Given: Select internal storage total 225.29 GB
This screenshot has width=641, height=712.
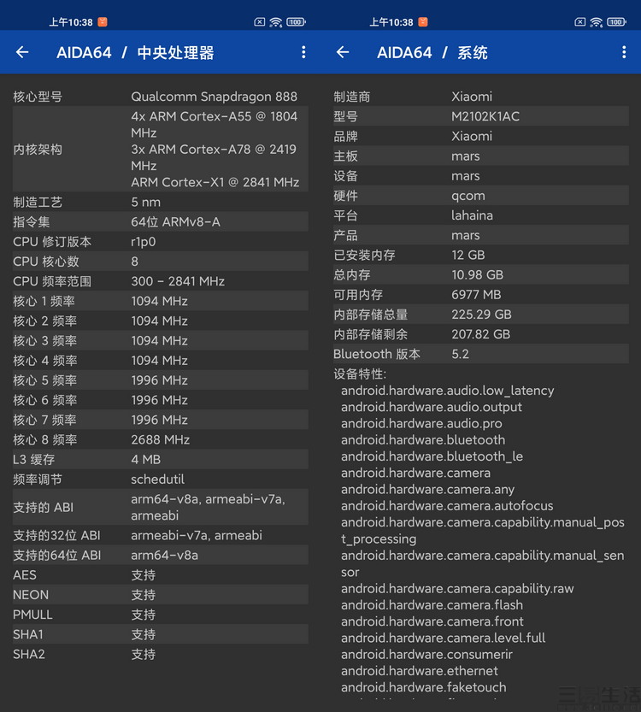Looking at the screenshot, I should click(x=481, y=315).
